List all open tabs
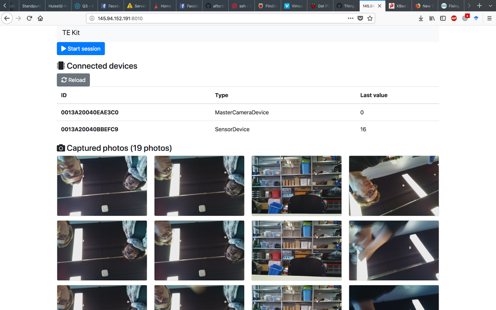Viewport: 496px width, 310px height. point(490,5)
